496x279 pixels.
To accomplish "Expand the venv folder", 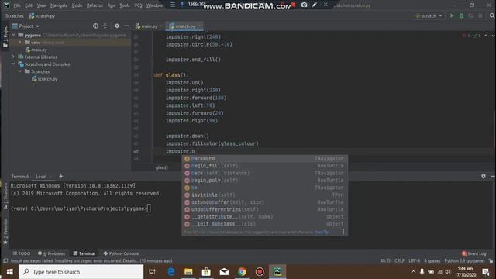I will pyautogui.click(x=20, y=43).
